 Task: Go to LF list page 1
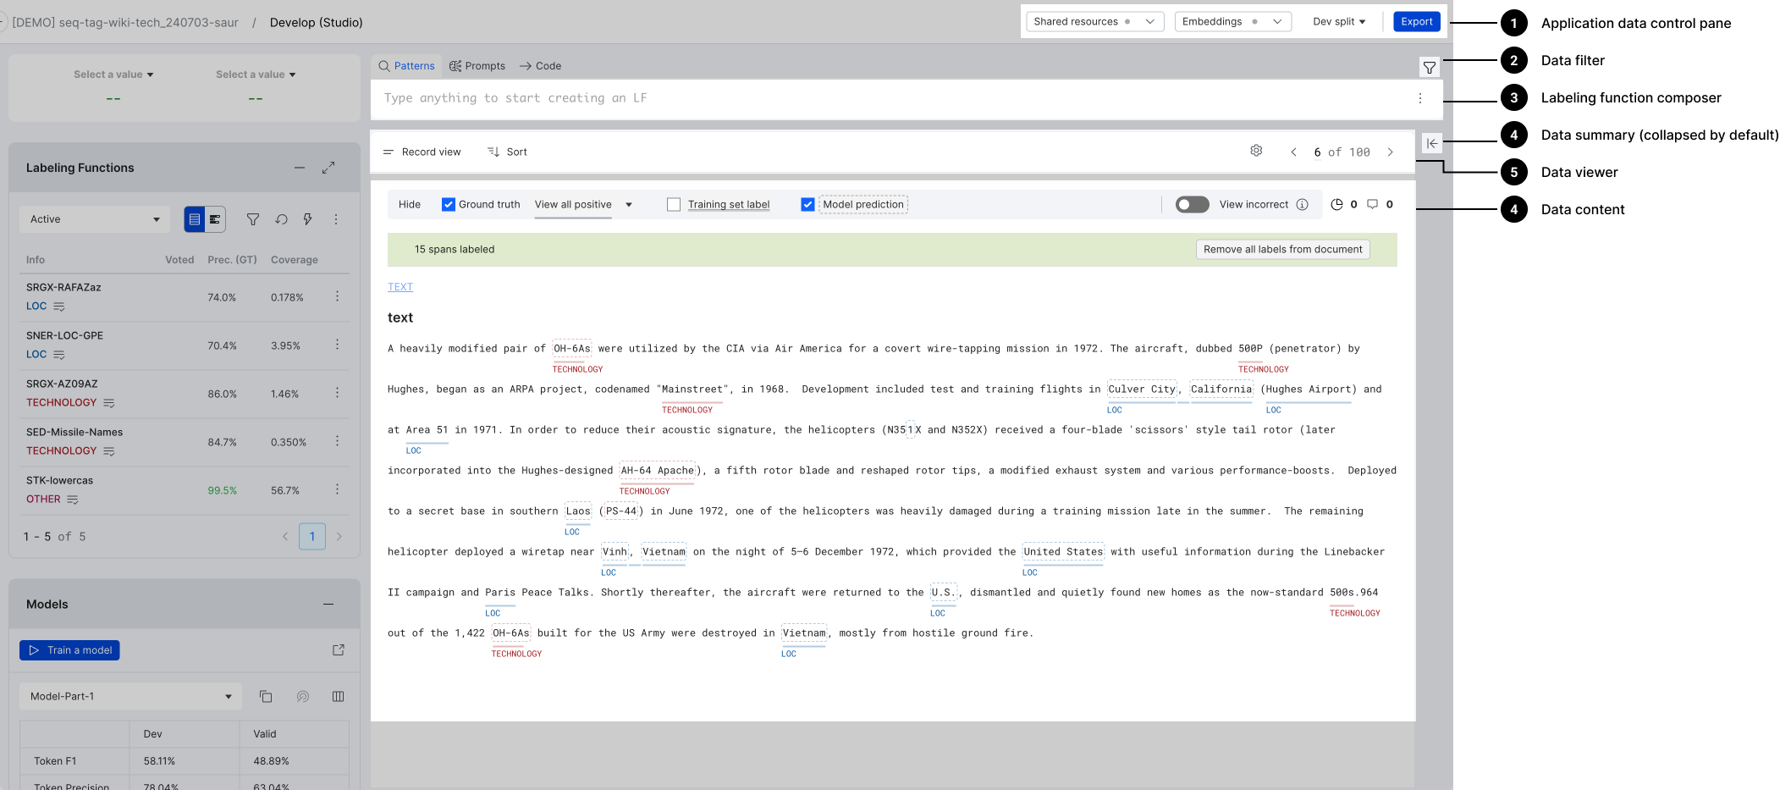312,536
